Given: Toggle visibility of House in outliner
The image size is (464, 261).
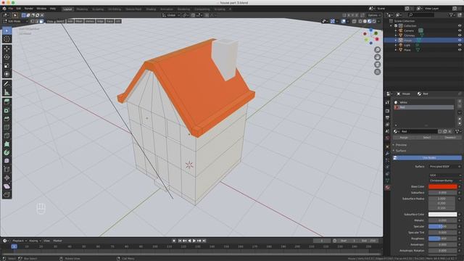Looking at the screenshot, I should (460, 40).
